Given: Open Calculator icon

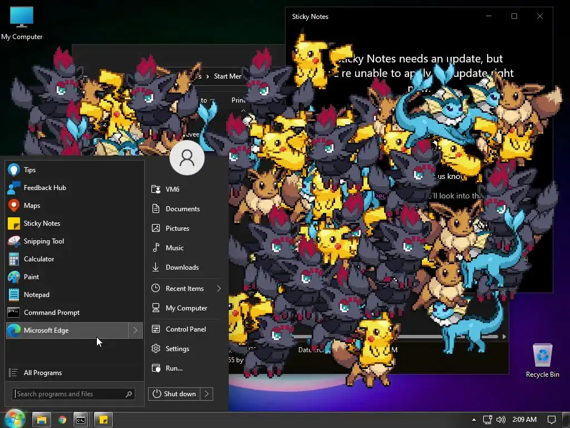Looking at the screenshot, I should 14,259.
